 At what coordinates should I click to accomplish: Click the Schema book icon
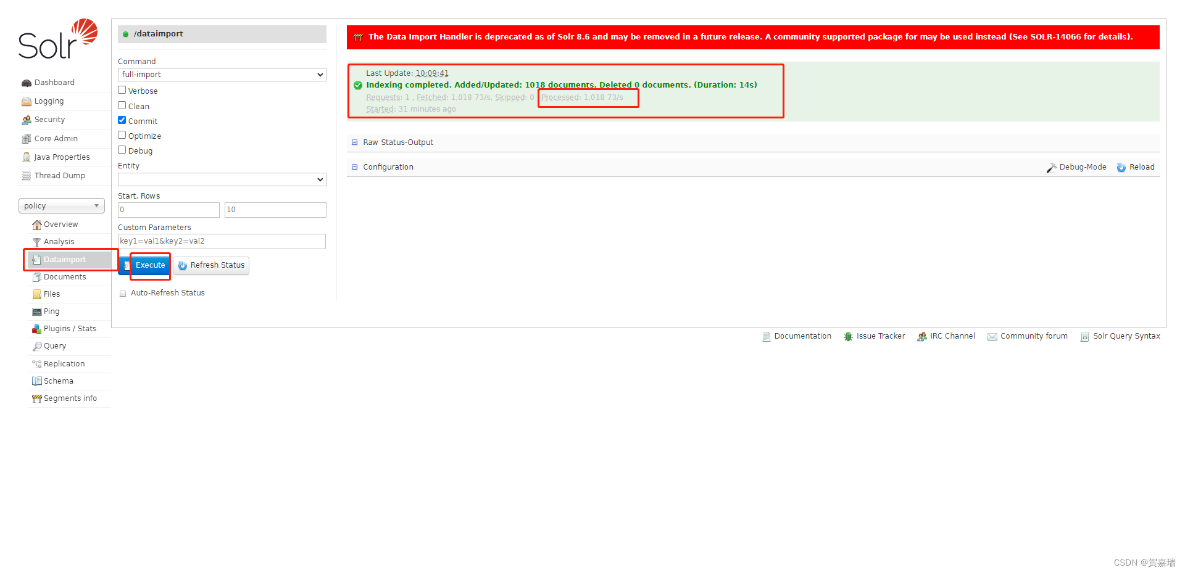tap(37, 381)
